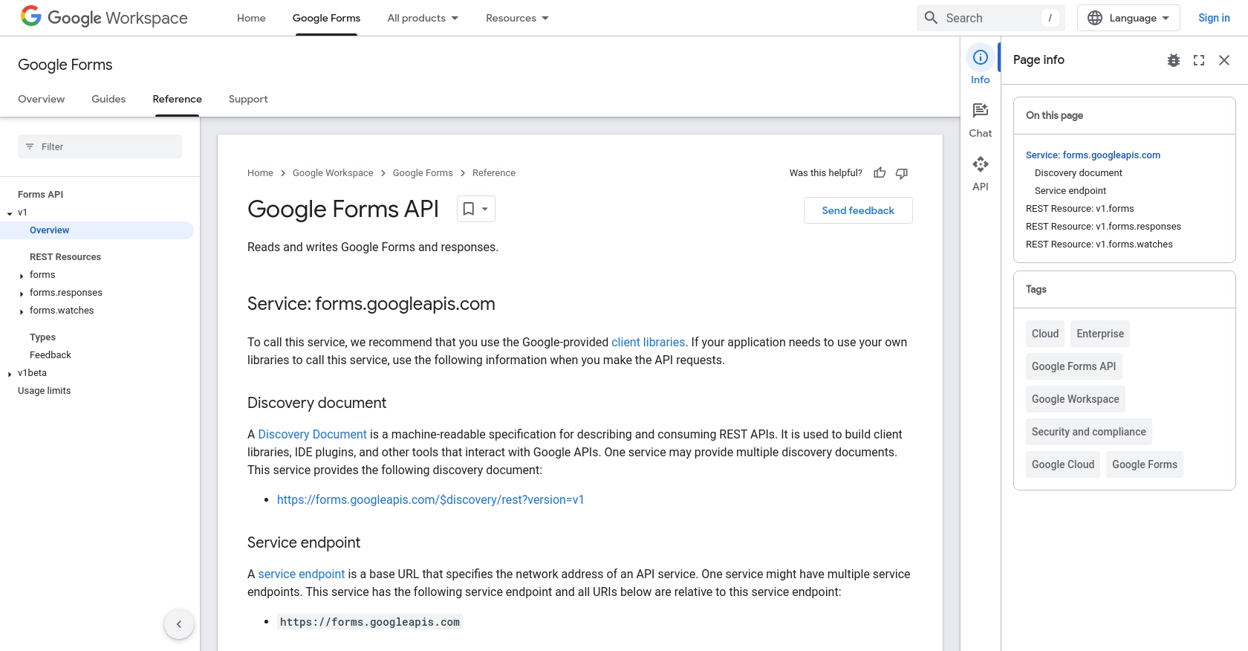Open the Chat panel icon
Image resolution: width=1248 pixels, height=651 pixels.
click(981, 111)
